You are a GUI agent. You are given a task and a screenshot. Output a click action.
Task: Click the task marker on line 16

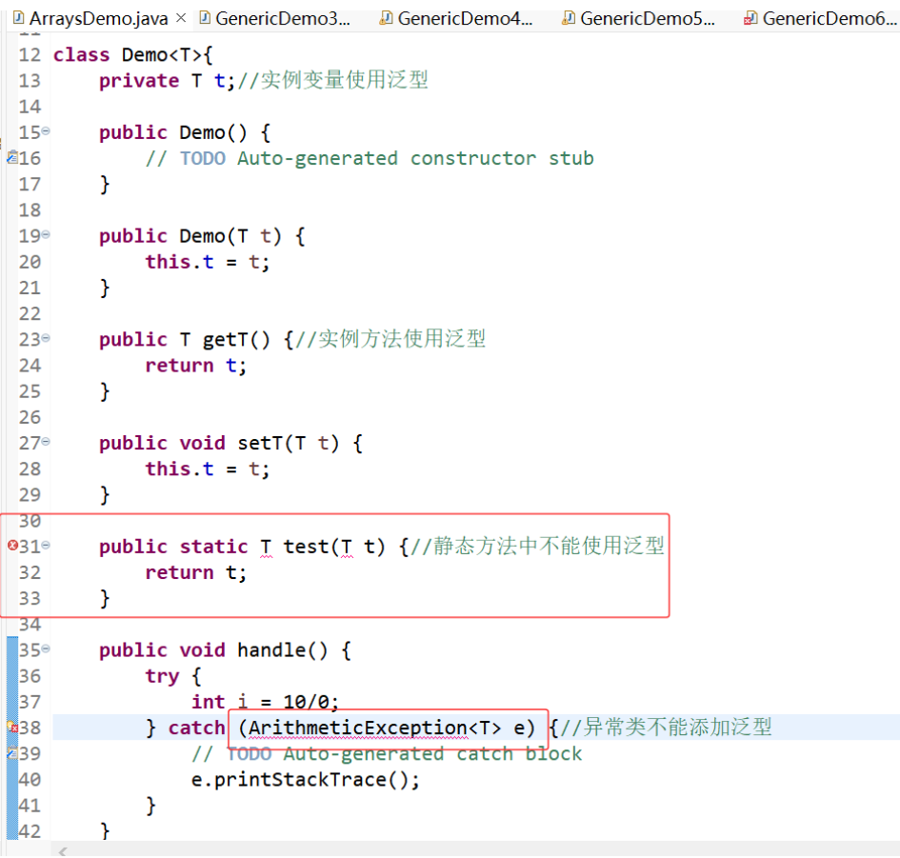click(x=12, y=157)
